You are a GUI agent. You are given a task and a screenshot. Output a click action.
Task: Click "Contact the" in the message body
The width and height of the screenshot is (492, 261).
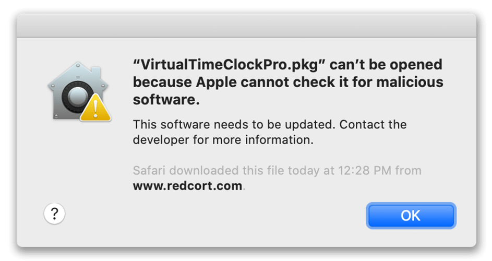[x=373, y=124]
